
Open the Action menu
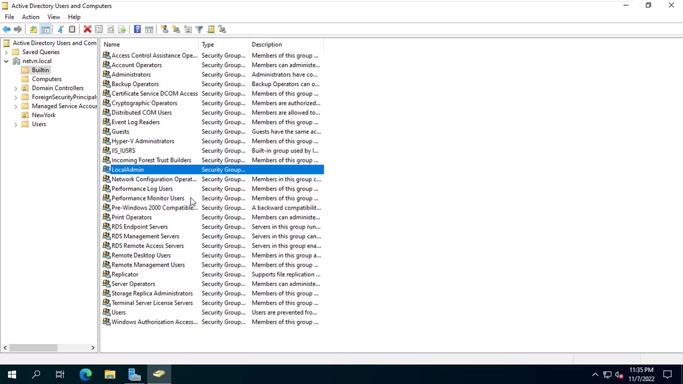(30, 17)
